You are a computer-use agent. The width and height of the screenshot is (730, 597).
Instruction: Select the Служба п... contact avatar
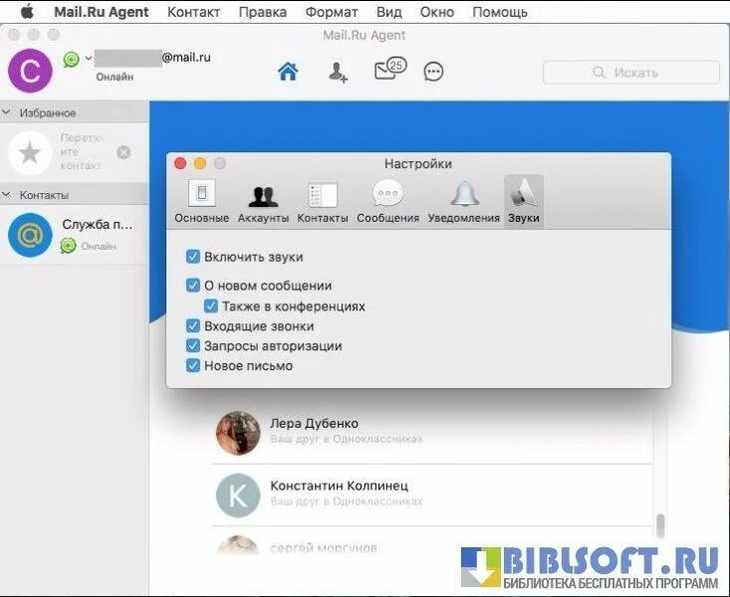tap(30, 235)
